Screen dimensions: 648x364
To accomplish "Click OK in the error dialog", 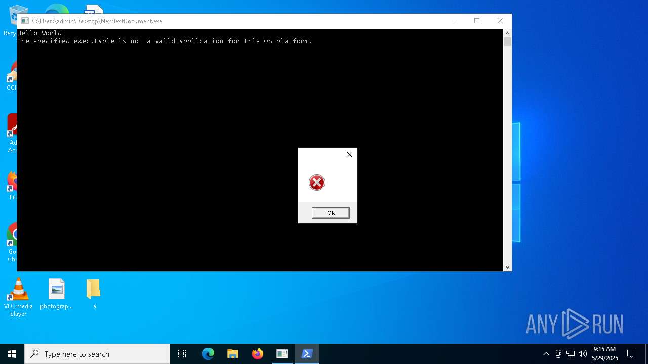I will [x=331, y=213].
